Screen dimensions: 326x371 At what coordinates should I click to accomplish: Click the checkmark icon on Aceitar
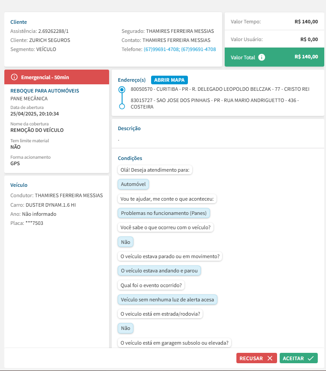310,358
